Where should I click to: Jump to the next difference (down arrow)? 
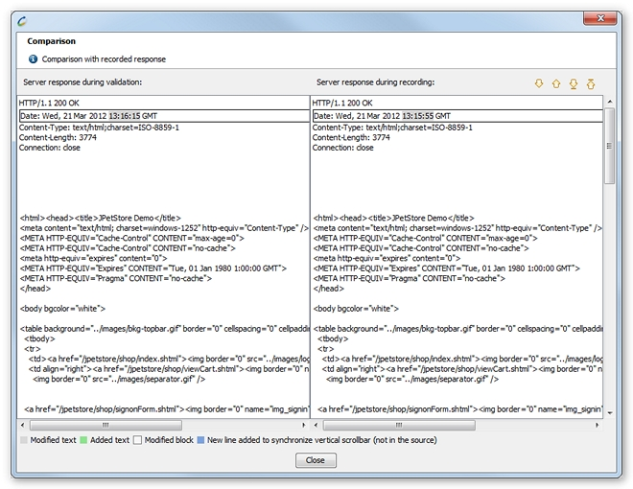539,84
